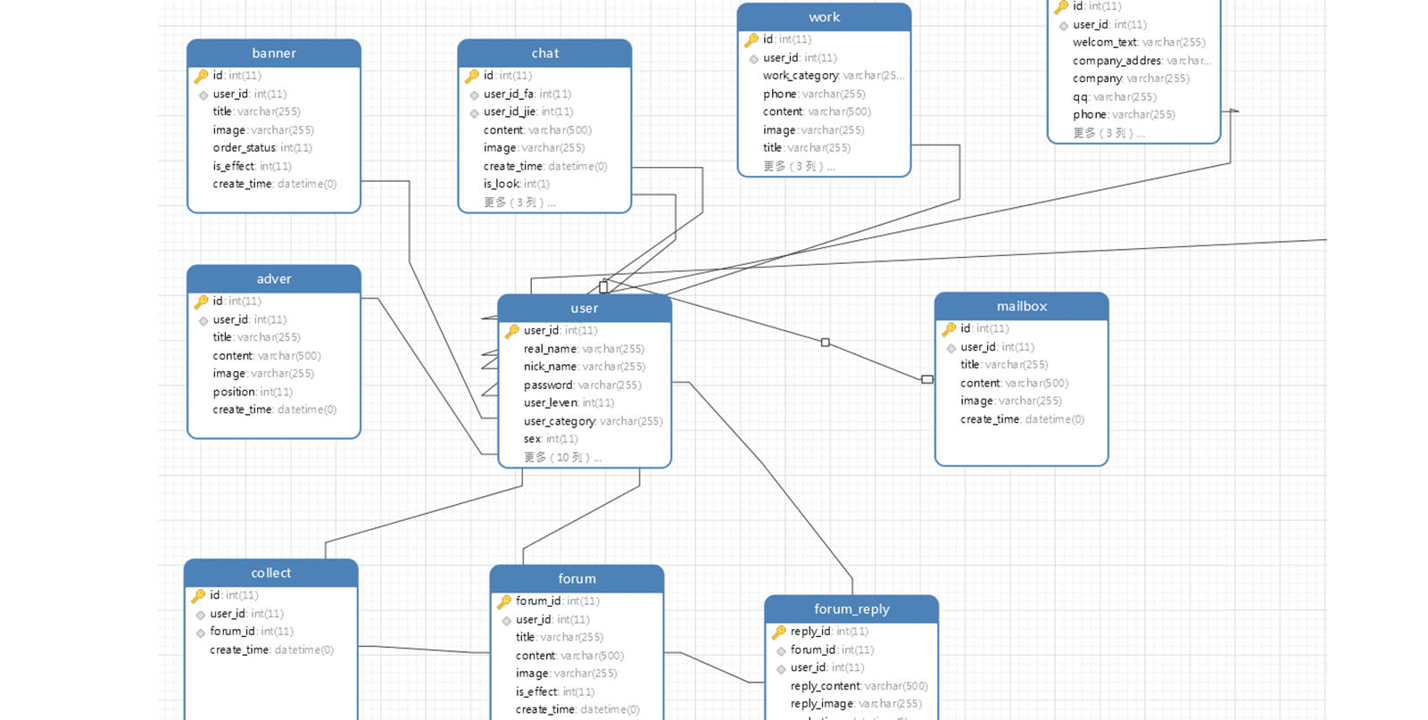Select phone field in work table
The height and width of the screenshot is (720, 1428).
point(814,94)
